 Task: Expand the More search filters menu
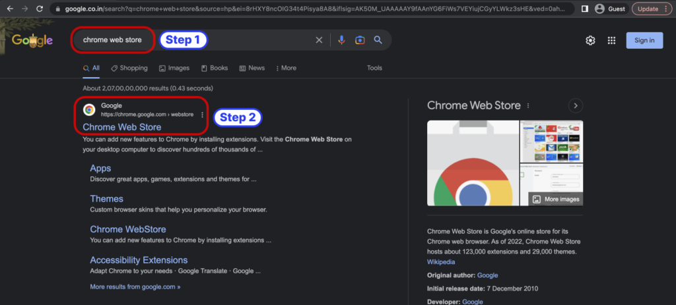click(x=285, y=68)
